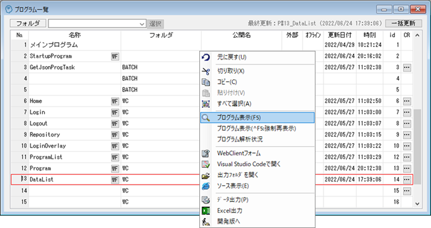Click WF badge on StartupProgram row

pyautogui.click(x=115, y=56)
